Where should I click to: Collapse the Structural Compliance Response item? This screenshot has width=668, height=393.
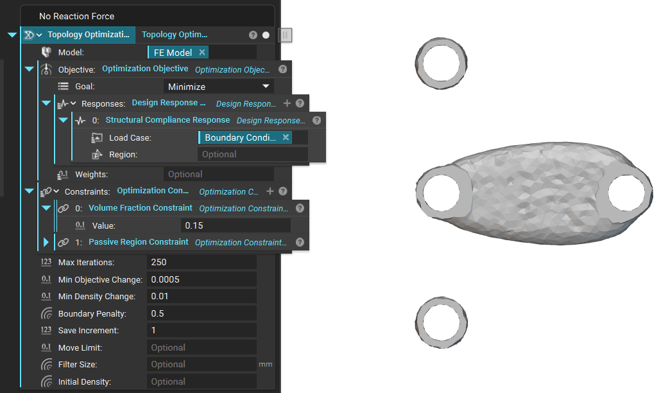[63, 120]
